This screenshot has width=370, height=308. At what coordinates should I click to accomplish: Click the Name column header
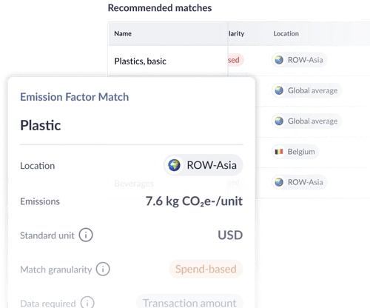point(123,33)
